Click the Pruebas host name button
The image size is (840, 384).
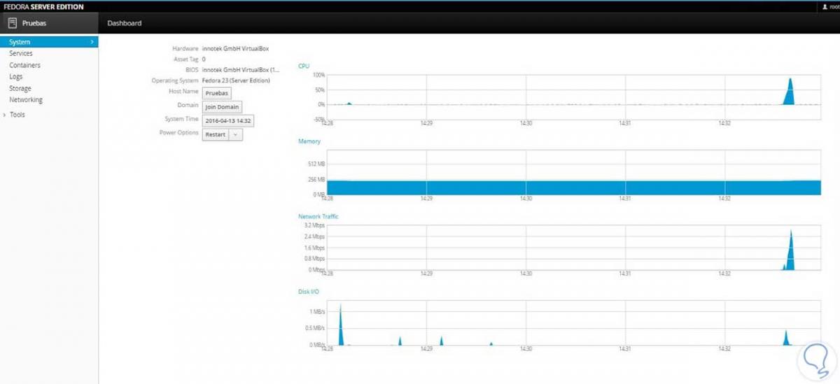click(x=217, y=93)
